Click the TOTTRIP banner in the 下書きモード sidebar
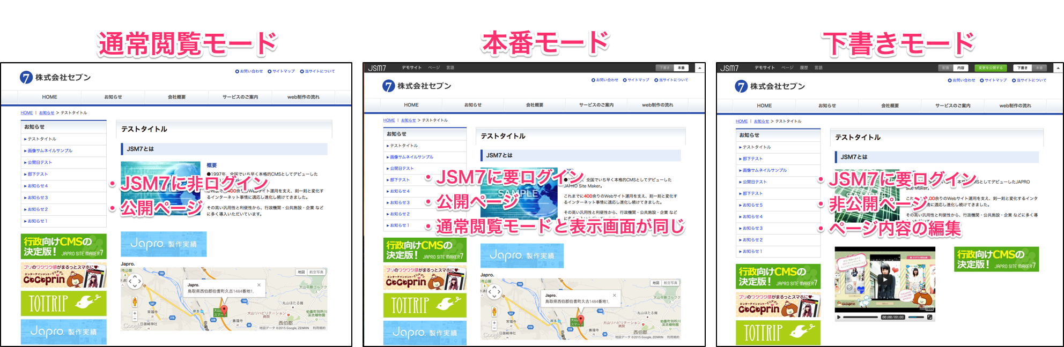Screen dimensions: 1064x347 point(778,333)
